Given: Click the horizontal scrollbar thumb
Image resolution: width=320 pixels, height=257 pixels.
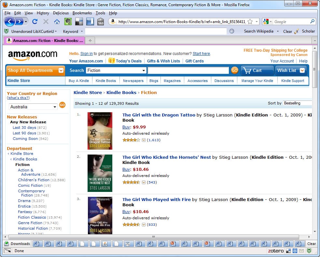Looking at the screenshot, I should [x=154, y=237].
